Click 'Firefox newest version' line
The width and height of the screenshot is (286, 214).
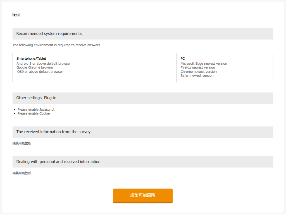(x=198, y=67)
